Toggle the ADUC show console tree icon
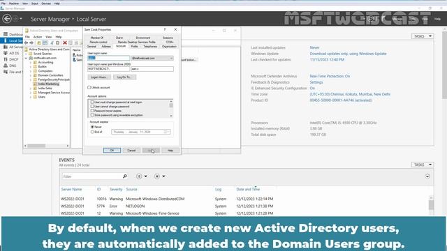 coord(45,43)
